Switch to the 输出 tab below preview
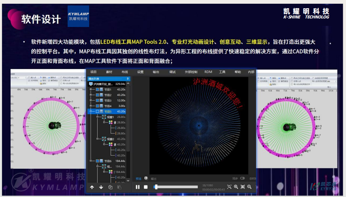 tap(154, 179)
